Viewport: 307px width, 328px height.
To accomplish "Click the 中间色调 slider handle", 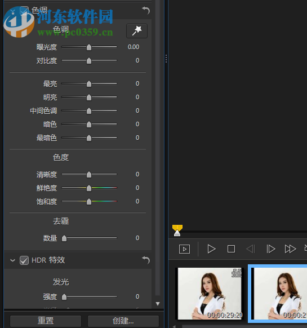I will [89, 110].
